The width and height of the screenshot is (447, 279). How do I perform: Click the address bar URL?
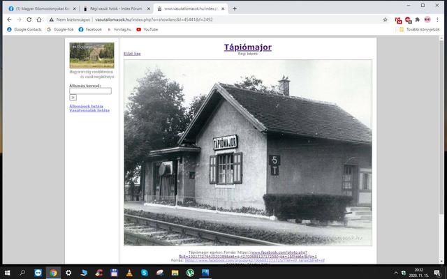[x=154, y=20]
